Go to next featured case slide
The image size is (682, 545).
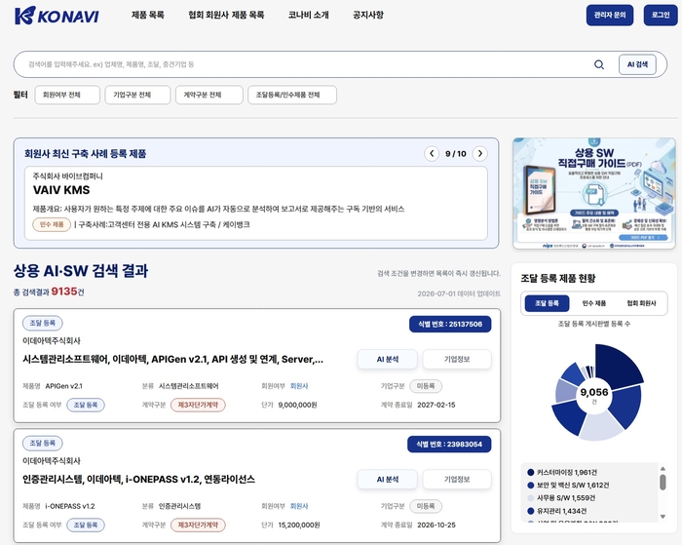(479, 154)
